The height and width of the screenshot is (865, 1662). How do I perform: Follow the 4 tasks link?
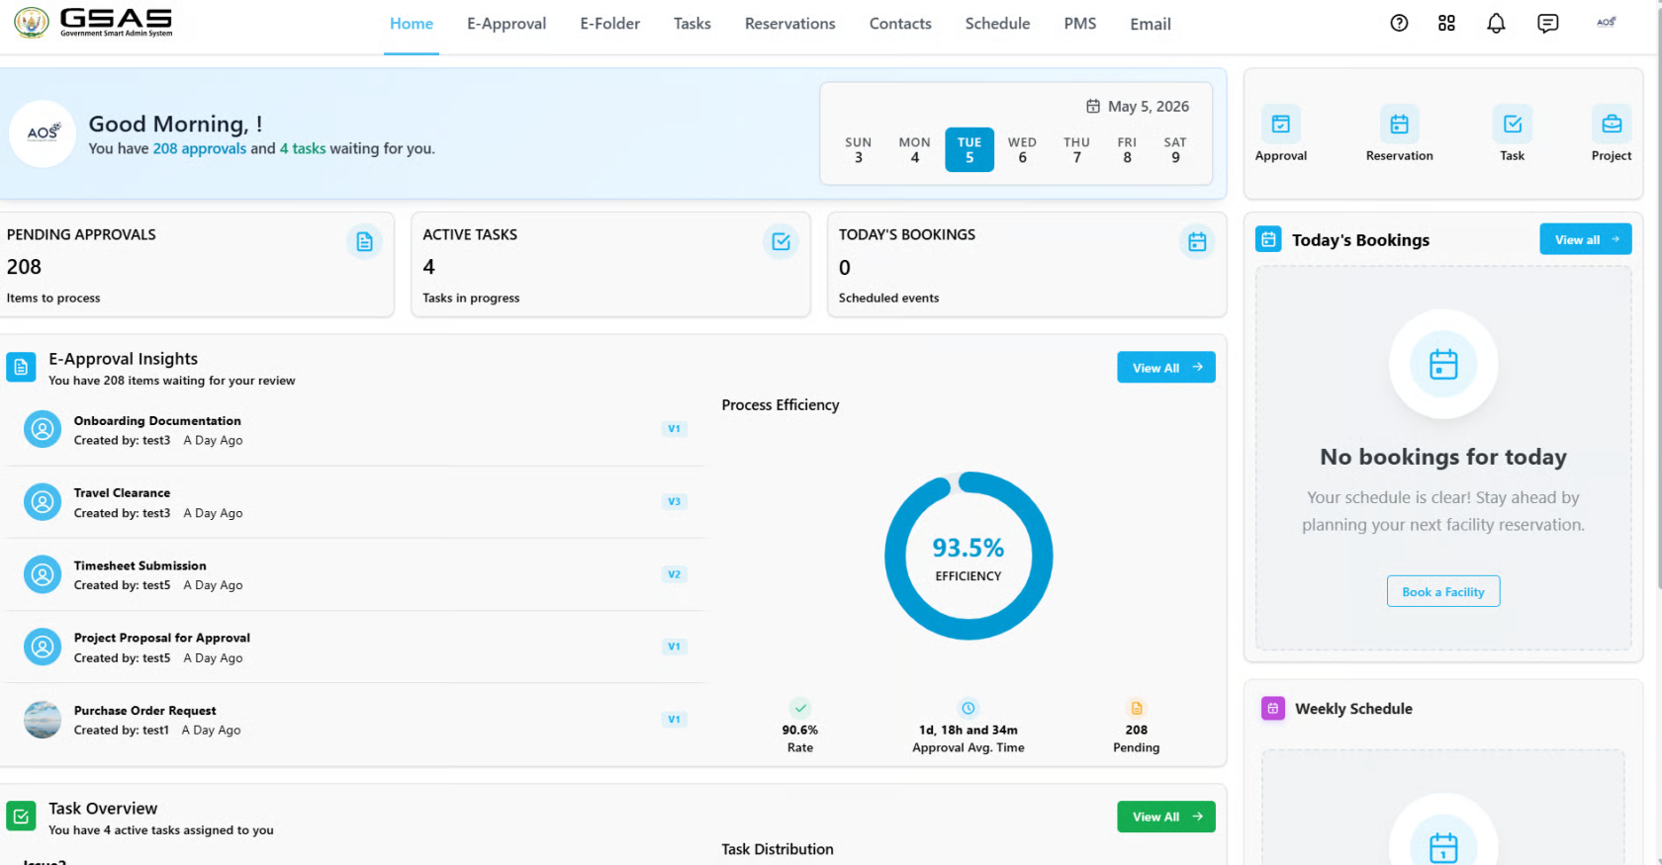(x=303, y=148)
